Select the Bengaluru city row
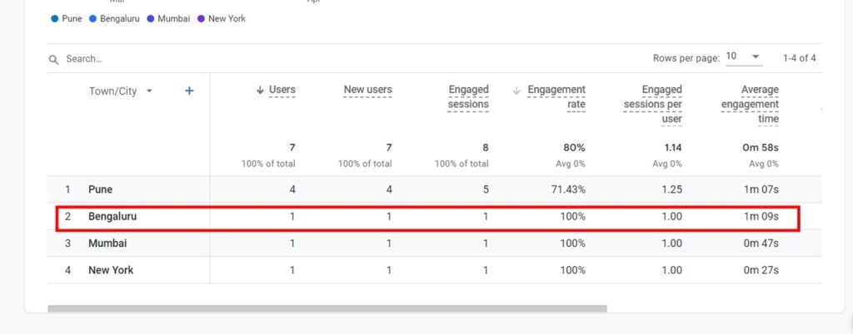853x334 pixels. point(112,217)
